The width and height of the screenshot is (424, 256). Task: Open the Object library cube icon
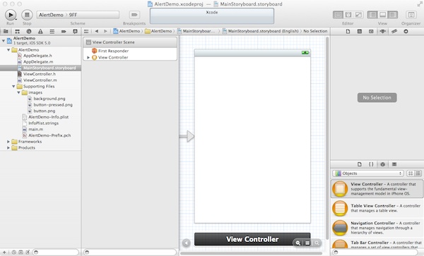point(382,164)
